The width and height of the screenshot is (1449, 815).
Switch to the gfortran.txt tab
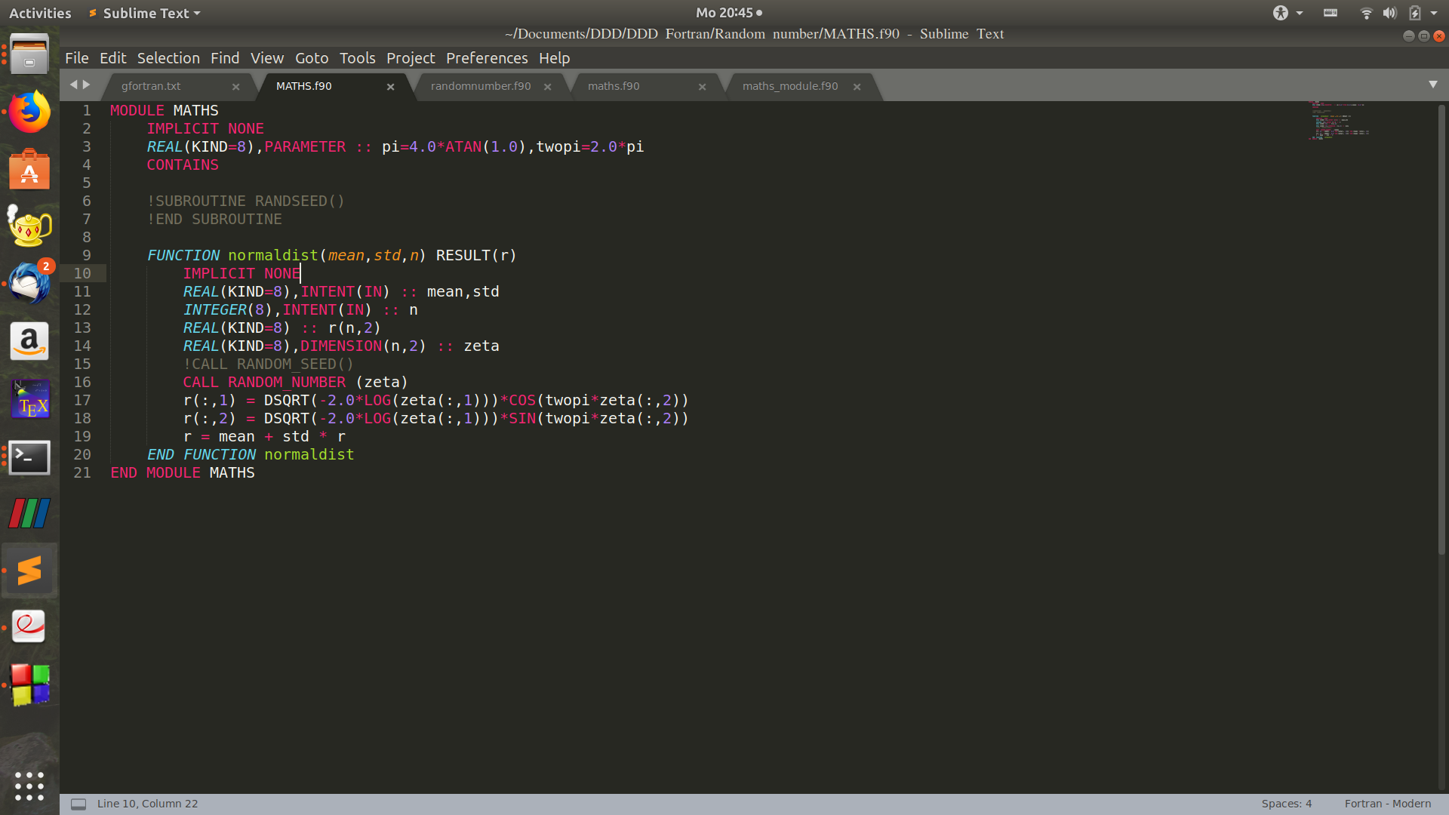151,87
